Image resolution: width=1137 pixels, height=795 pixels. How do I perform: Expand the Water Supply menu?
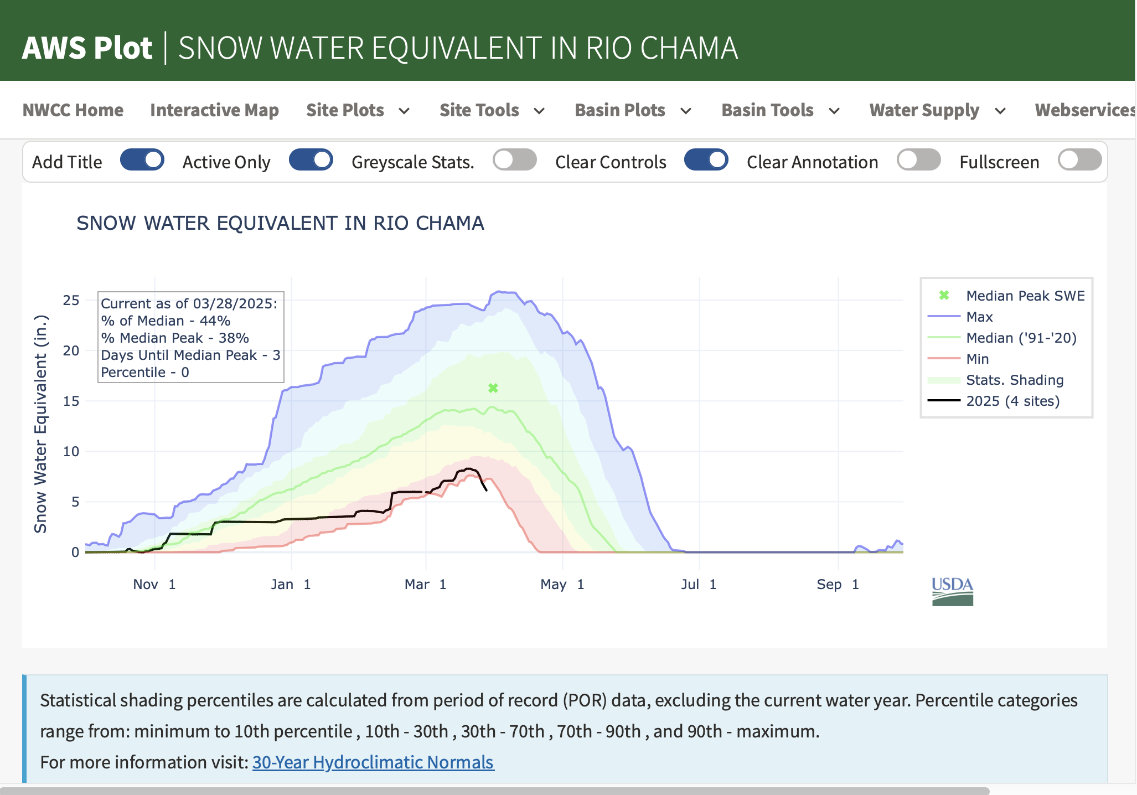pos(937,110)
